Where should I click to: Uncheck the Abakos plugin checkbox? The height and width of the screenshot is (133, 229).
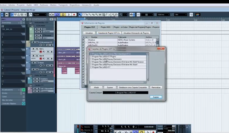click(83, 40)
